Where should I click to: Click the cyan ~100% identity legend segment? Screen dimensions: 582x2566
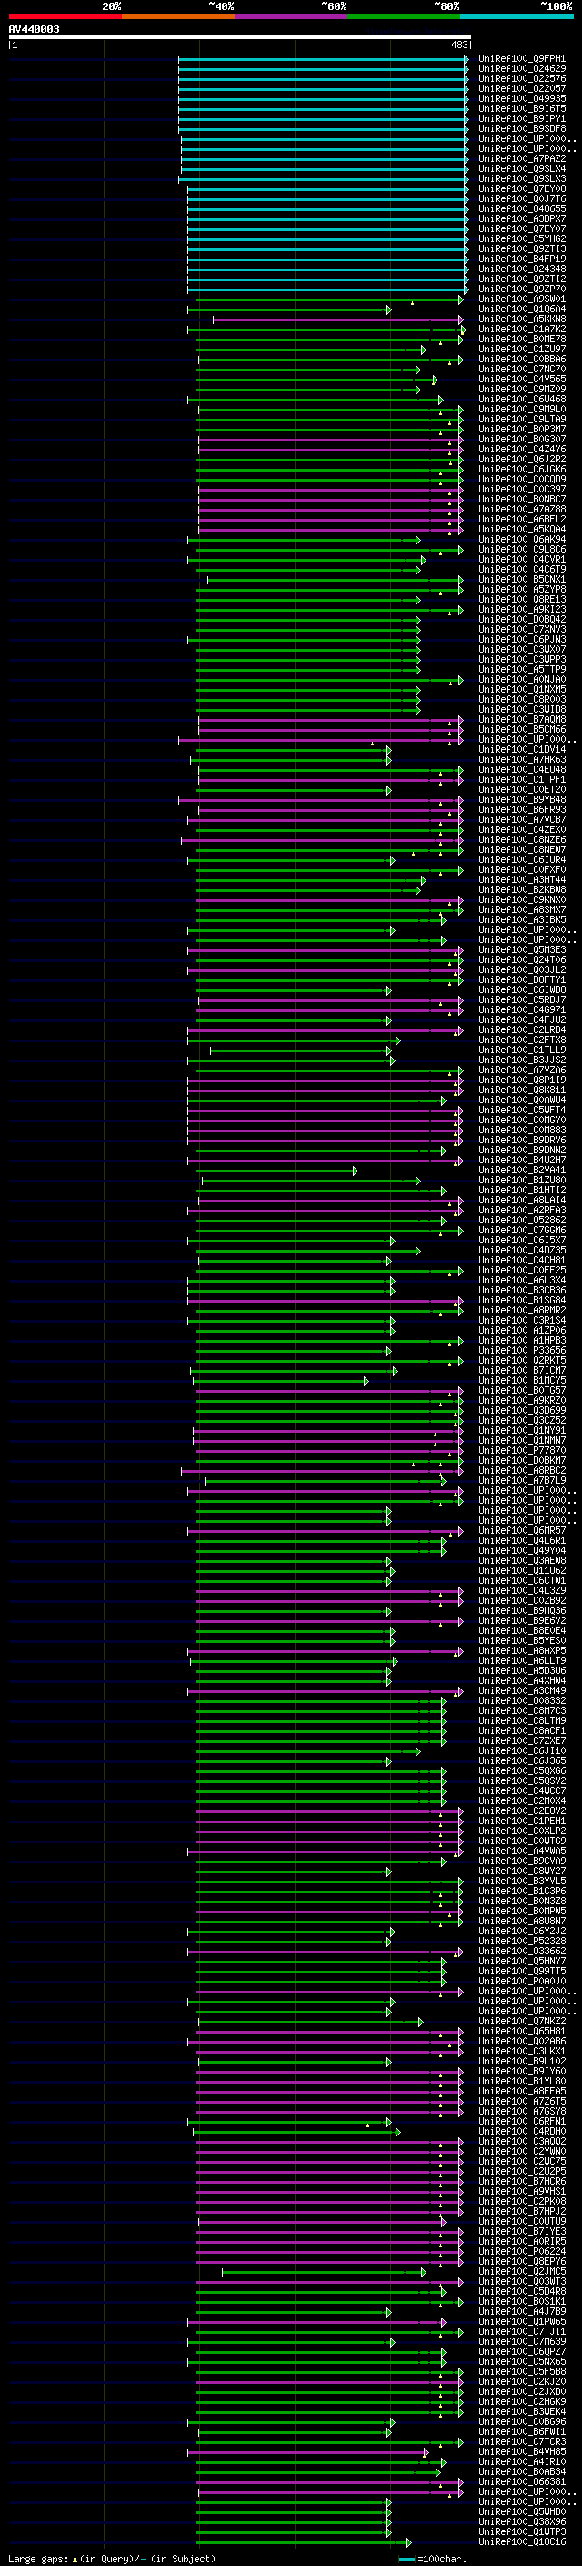coord(517,16)
